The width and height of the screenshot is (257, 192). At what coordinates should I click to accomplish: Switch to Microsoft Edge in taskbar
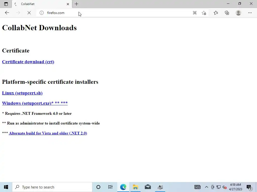click(123, 187)
